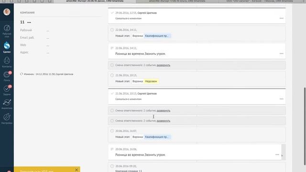
Task: Click Сергей Цветков name in 29.06.2016 task
Action: pyautogui.click(x=147, y=13)
